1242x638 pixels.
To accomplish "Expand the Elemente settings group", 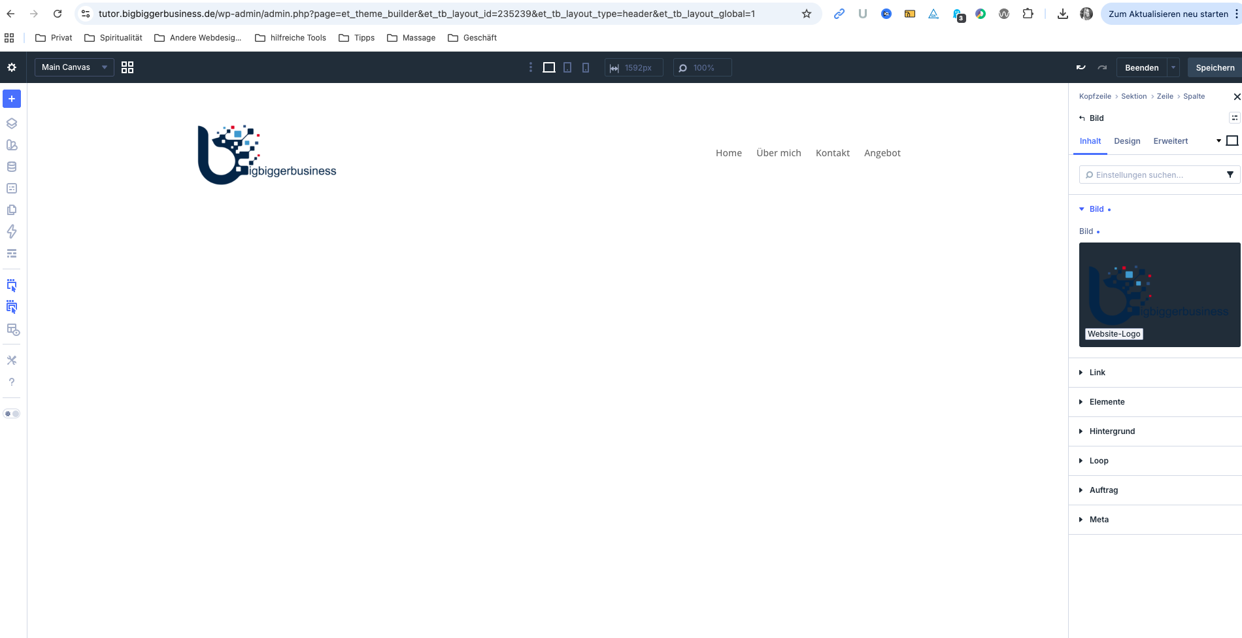I will pyautogui.click(x=1155, y=402).
